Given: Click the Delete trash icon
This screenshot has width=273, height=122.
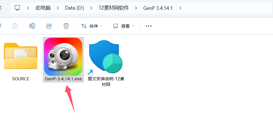Looking at the screenshot, I should [x=66, y=26].
